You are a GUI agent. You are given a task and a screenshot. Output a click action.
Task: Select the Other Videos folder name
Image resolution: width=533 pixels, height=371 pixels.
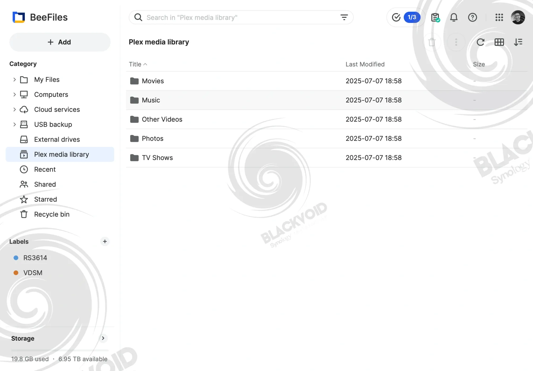pyautogui.click(x=162, y=119)
